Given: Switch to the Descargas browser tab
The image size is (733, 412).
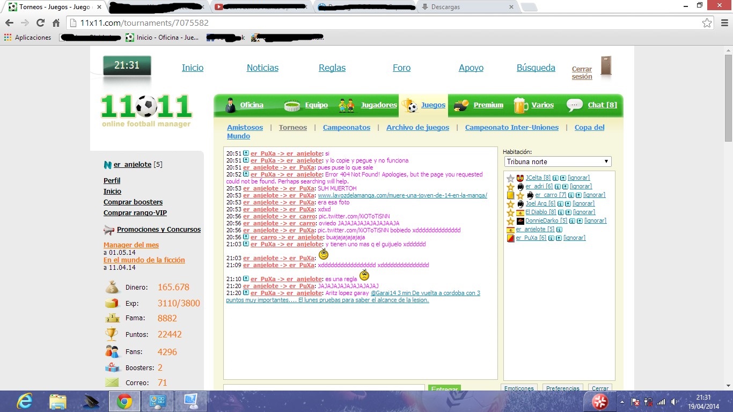Looking at the screenshot, I should [x=466, y=7].
